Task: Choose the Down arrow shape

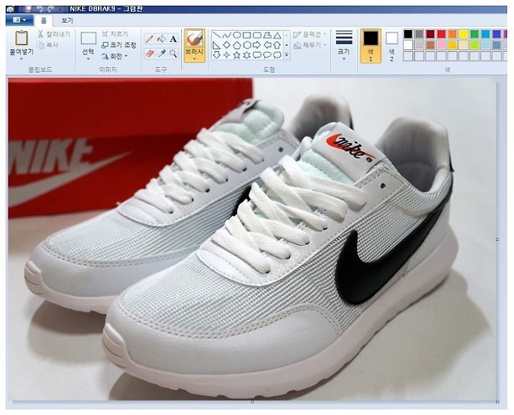Action: (216, 55)
